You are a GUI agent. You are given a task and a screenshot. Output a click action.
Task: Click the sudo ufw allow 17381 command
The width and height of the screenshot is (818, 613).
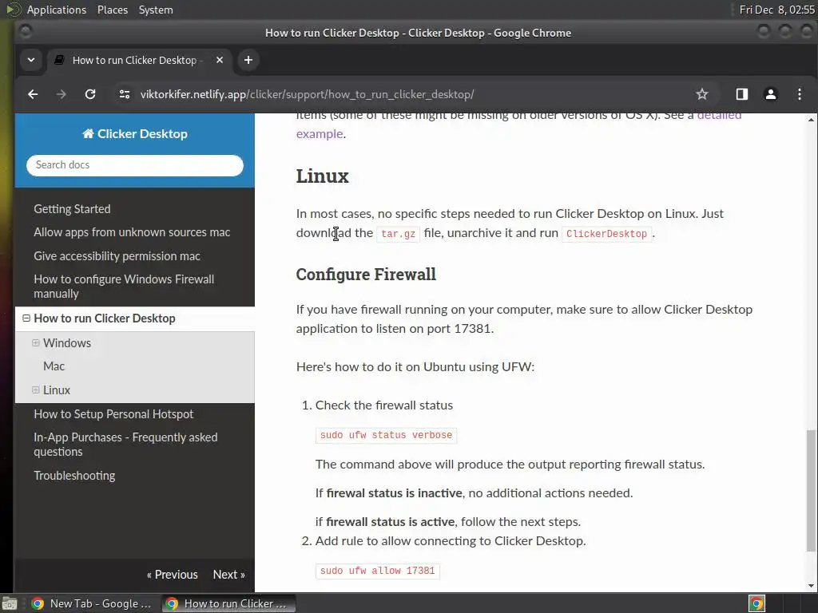(x=377, y=571)
